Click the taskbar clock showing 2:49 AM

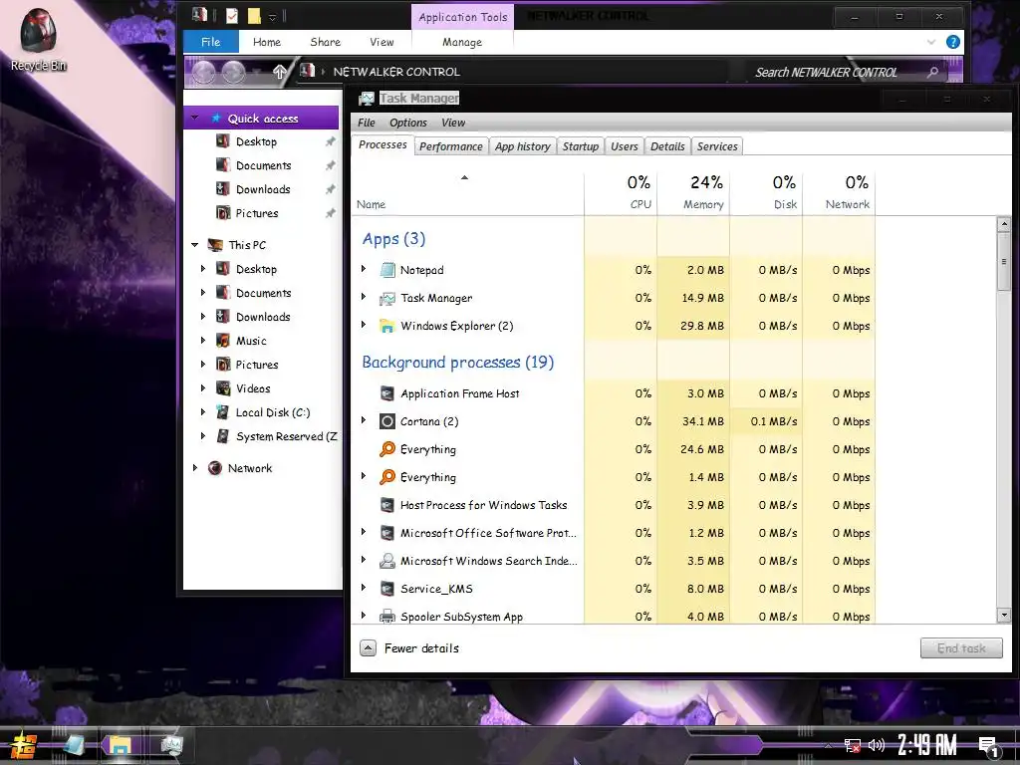pyautogui.click(x=926, y=745)
